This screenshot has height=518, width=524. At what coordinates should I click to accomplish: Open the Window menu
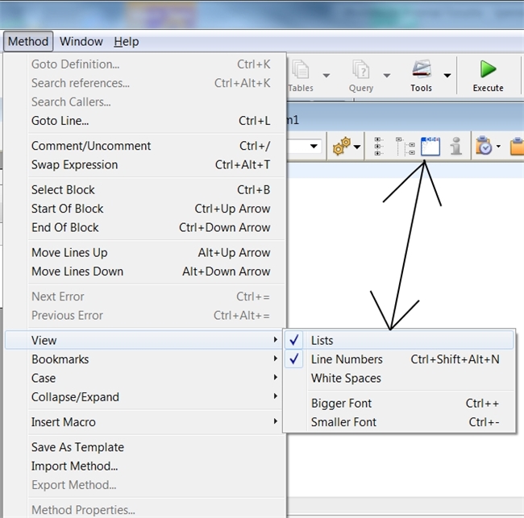pyautogui.click(x=81, y=41)
